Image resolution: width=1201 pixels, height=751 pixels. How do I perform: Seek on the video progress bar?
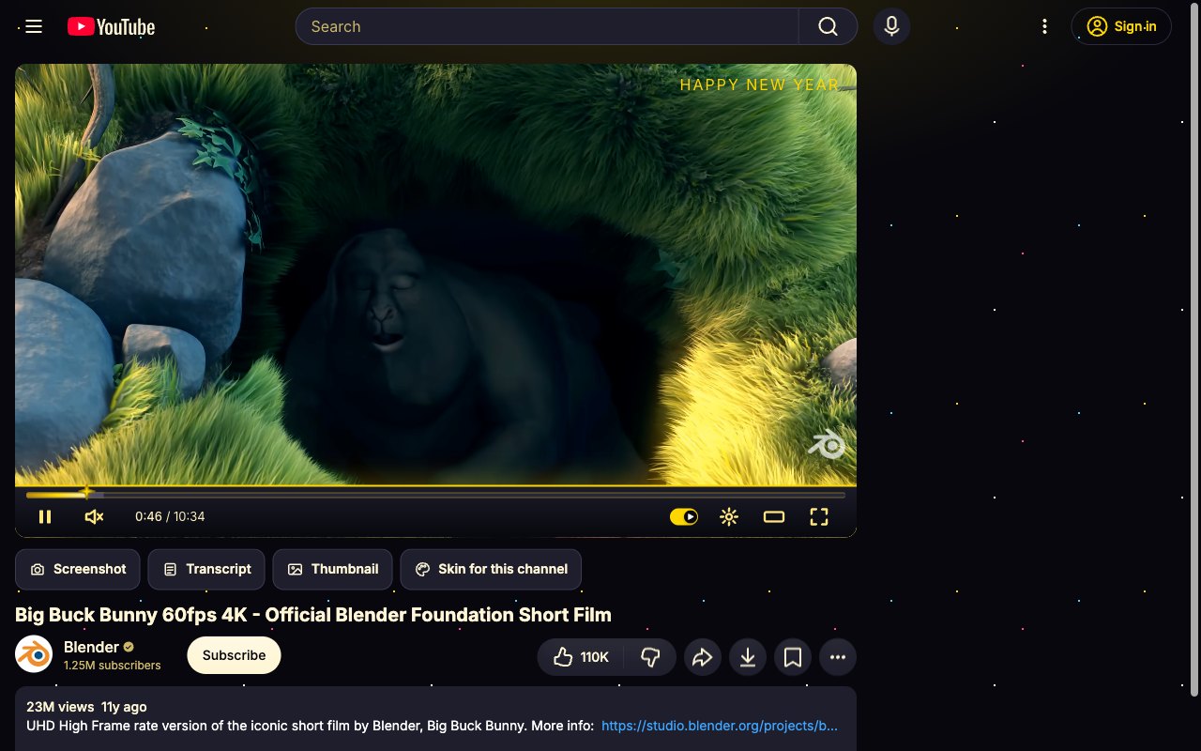click(x=435, y=494)
